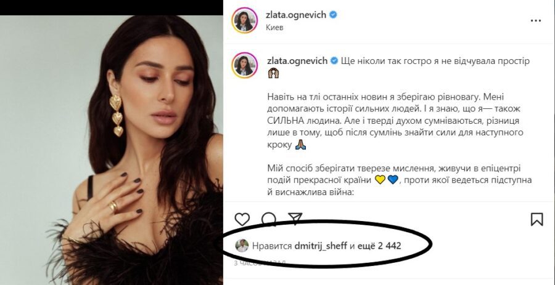Viewport: 555px width, 285px height.
Task: Open the three-dot more options menu
Action: pyautogui.click(x=536, y=21)
